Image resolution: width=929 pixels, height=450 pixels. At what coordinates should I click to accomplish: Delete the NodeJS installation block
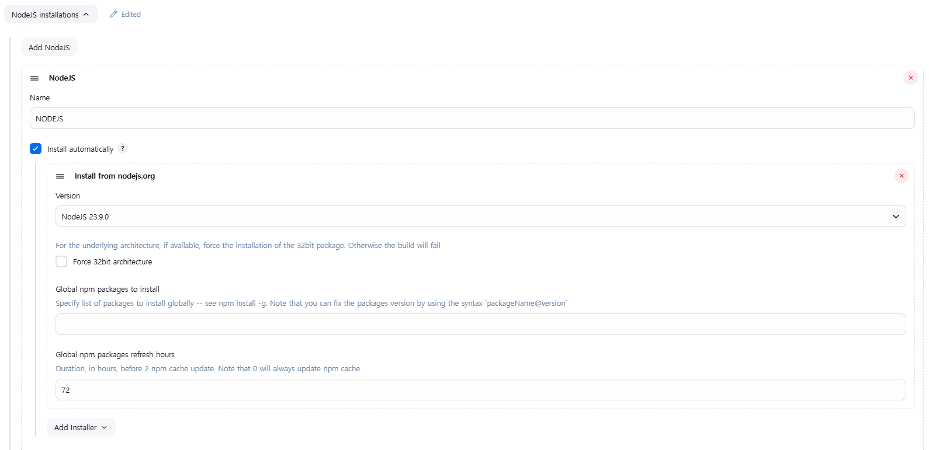click(910, 78)
